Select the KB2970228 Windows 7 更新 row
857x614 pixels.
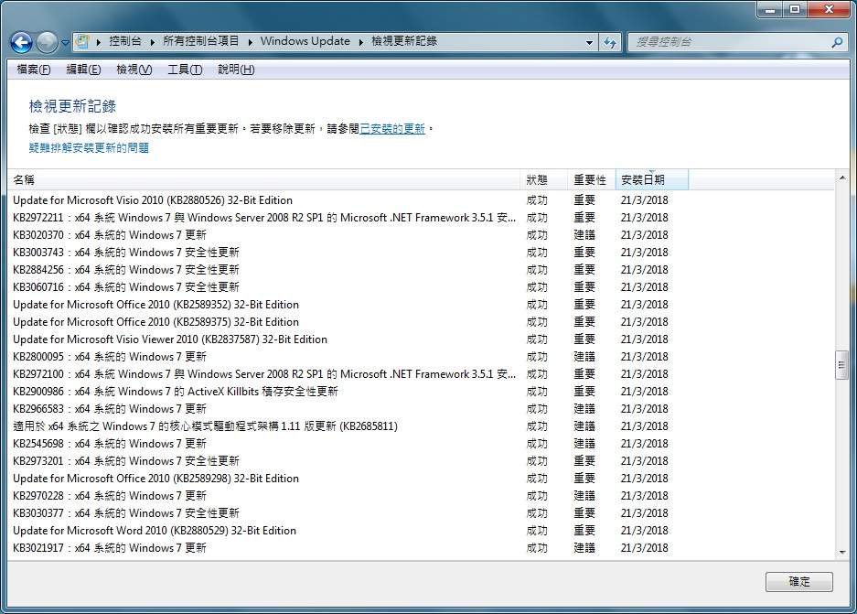421,496
